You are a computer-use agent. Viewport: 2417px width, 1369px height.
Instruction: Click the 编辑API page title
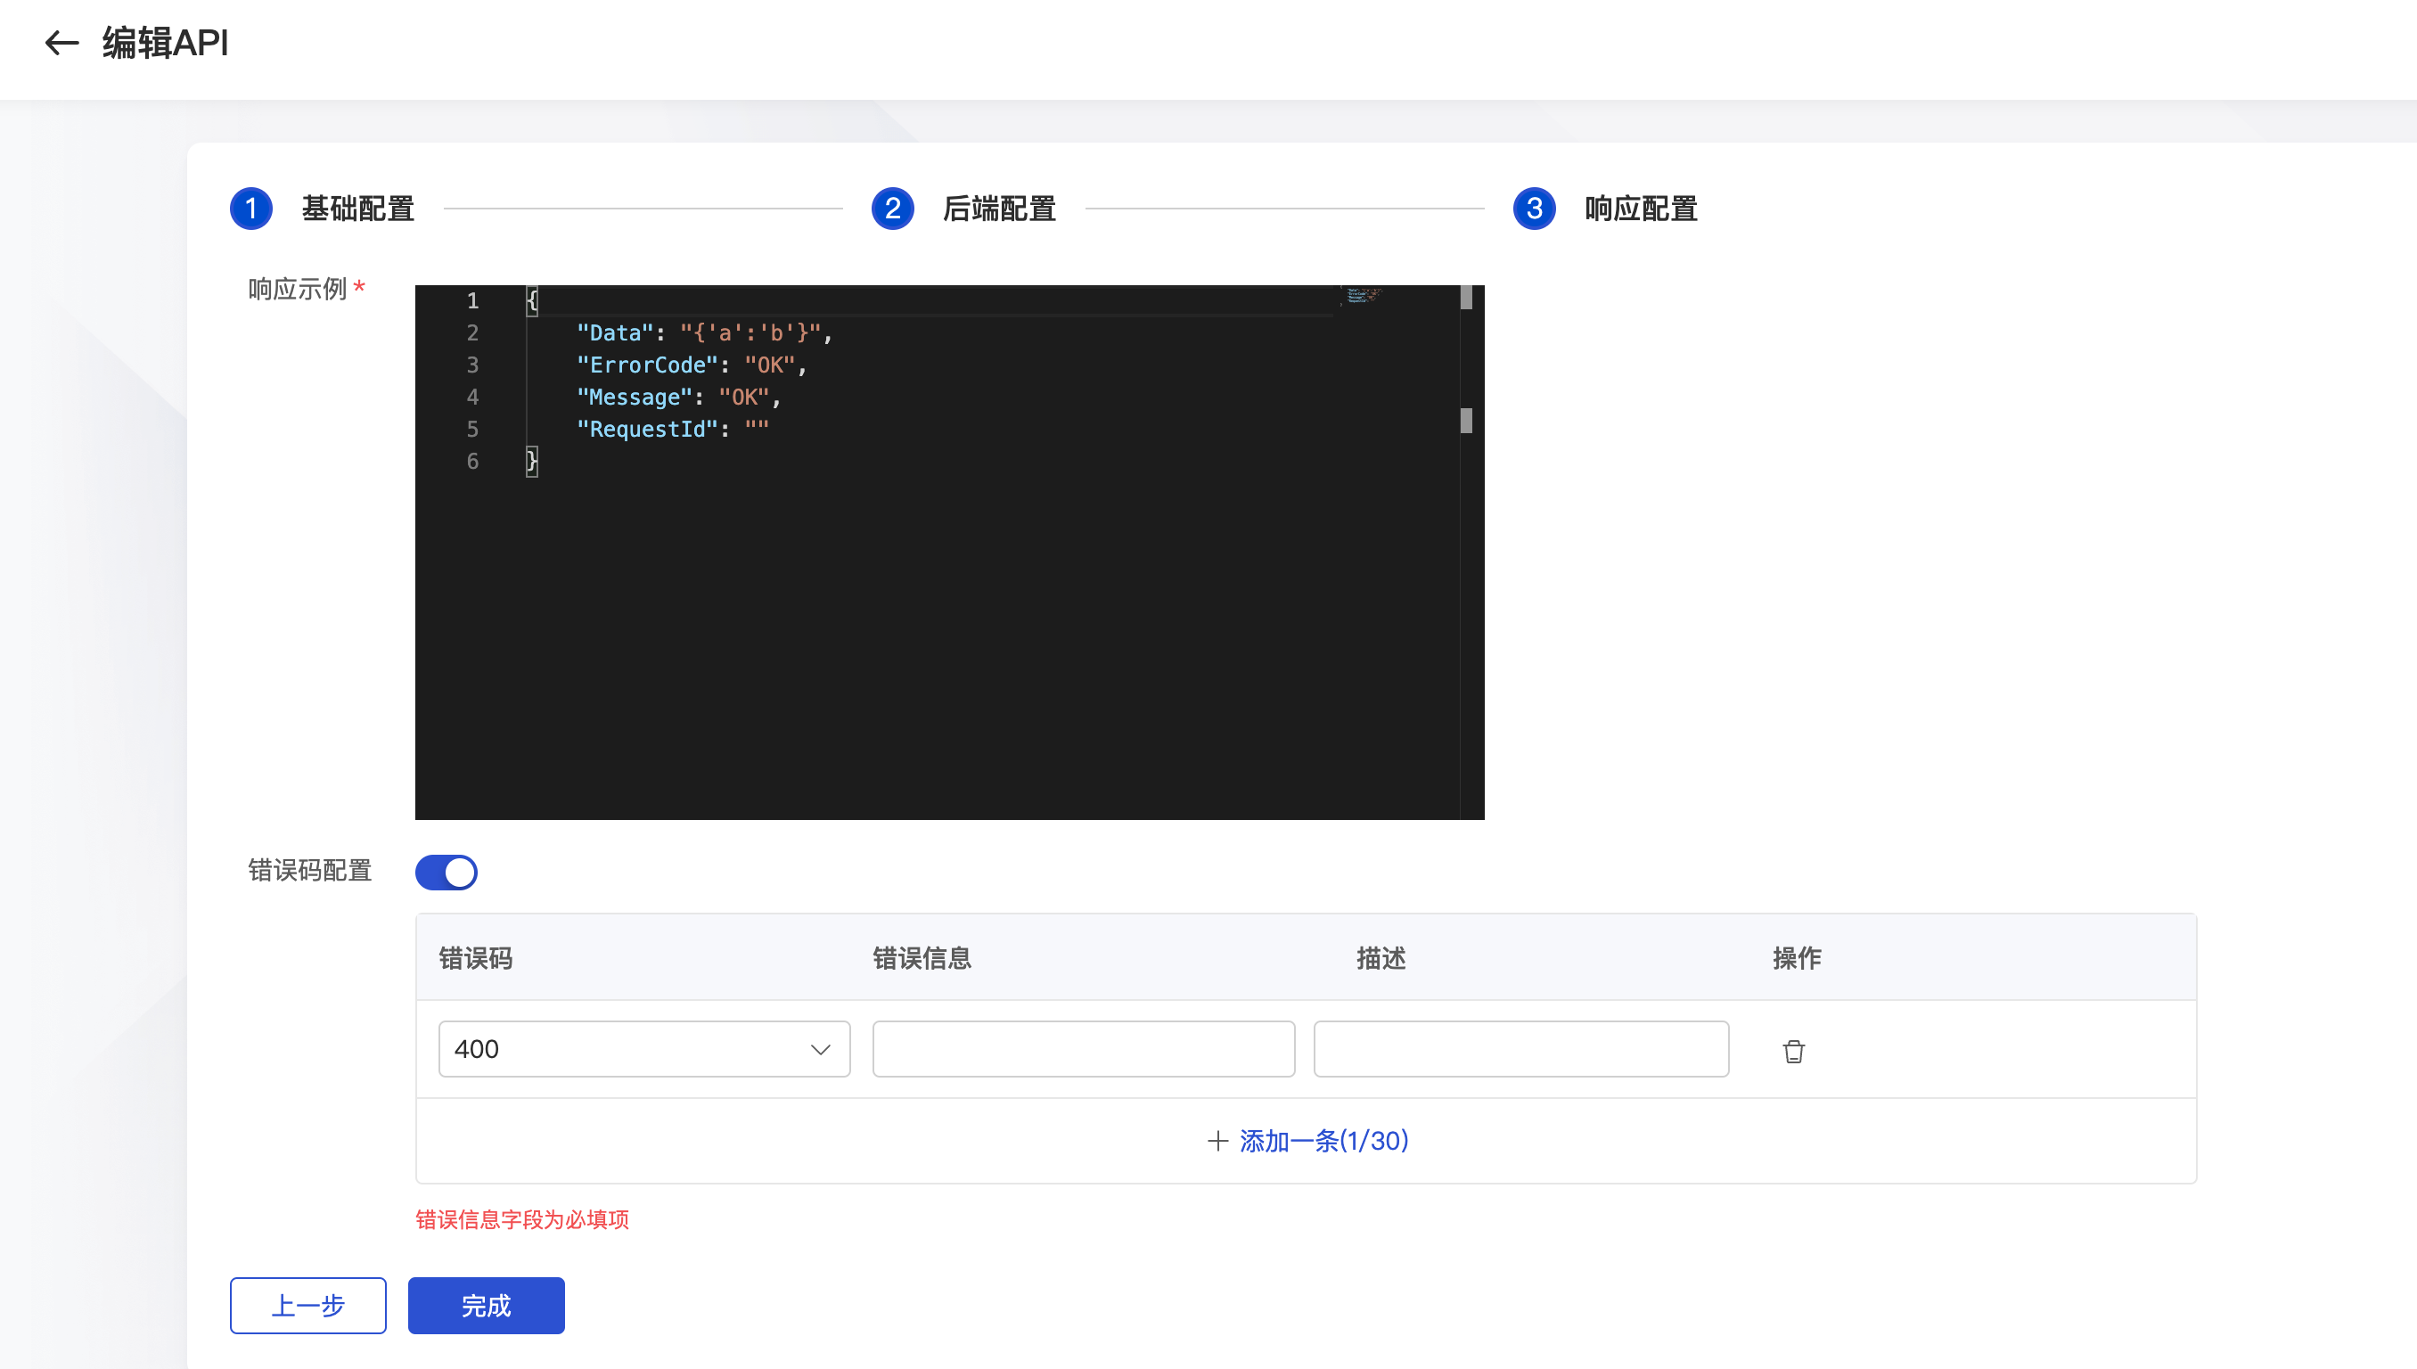[166, 44]
